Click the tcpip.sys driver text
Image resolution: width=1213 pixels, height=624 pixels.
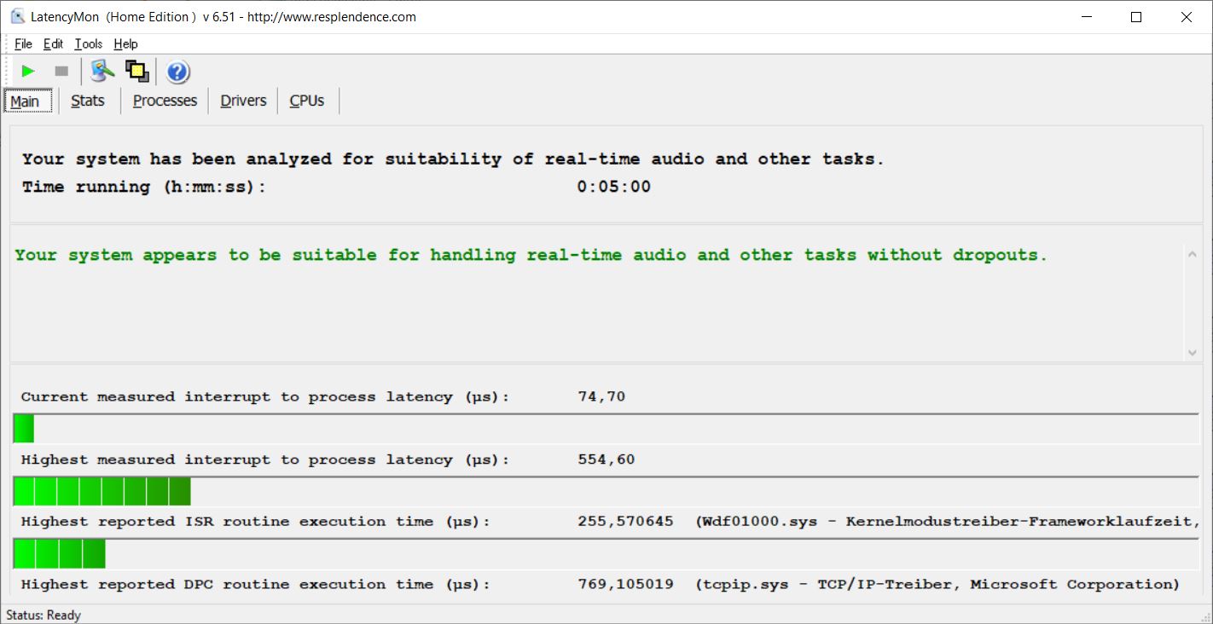[937, 584]
